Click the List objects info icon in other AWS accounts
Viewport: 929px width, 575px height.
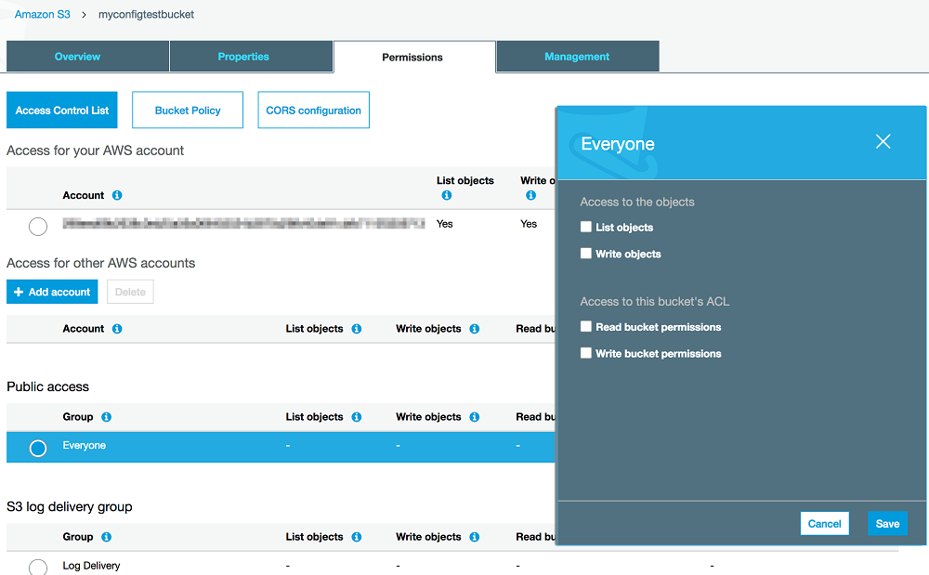click(x=356, y=328)
